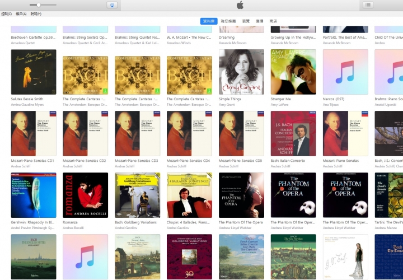
Task: Open the AirPlay output button
Action: coord(112,5)
